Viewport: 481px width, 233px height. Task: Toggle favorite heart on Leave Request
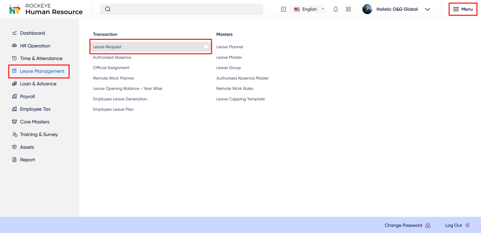click(x=206, y=47)
